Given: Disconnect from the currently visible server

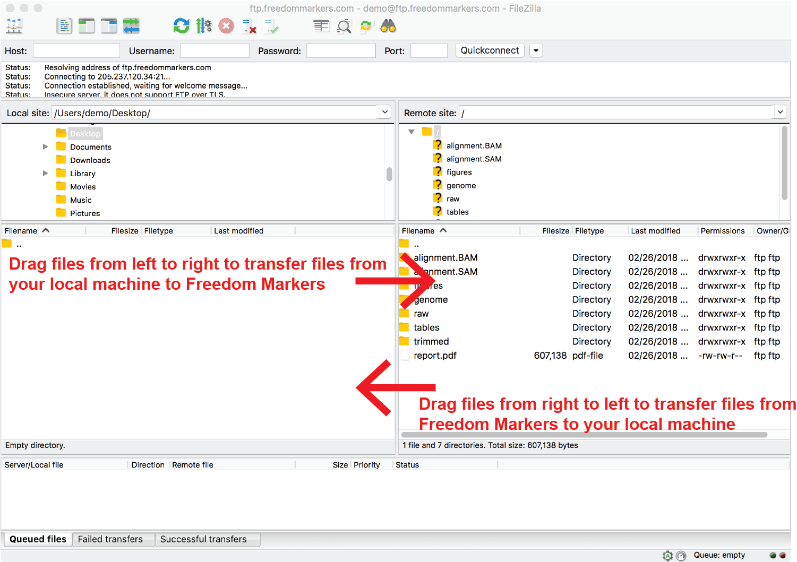Looking at the screenshot, I should pos(249,26).
